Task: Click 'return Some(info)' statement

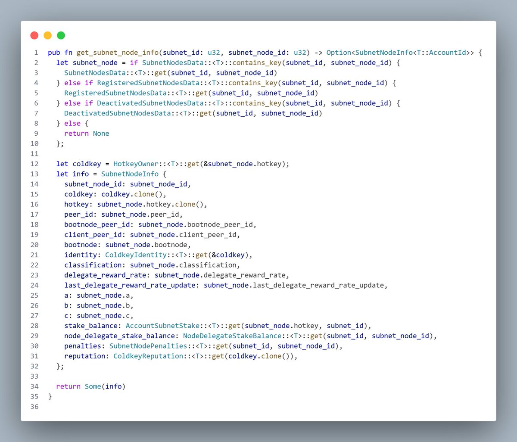Action: pyautogui.click(x=91, y=386)
